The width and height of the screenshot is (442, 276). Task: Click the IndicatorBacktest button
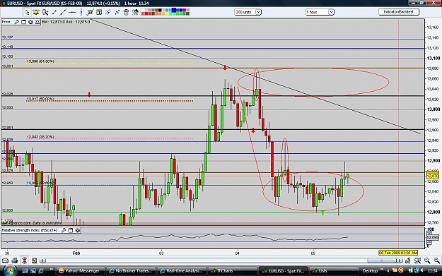(399, 12)
